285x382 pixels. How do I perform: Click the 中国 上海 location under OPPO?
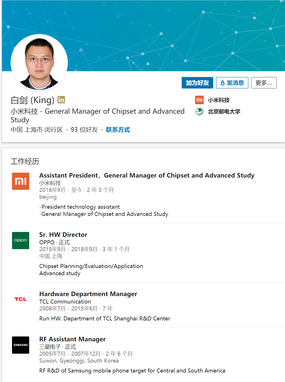coord(51,256)
